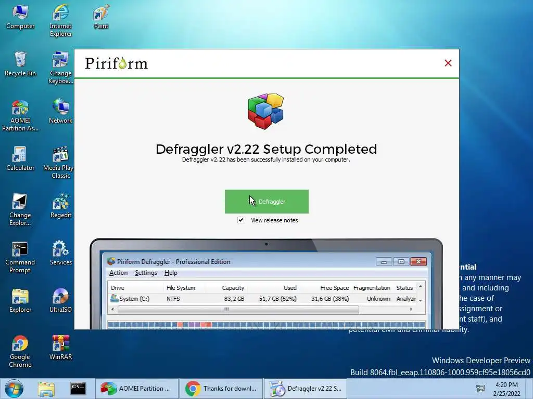Close the Defraggler setup window
The height and width of the screenshot is (399, 533).
pyautogui.click(x=448, y=63)
